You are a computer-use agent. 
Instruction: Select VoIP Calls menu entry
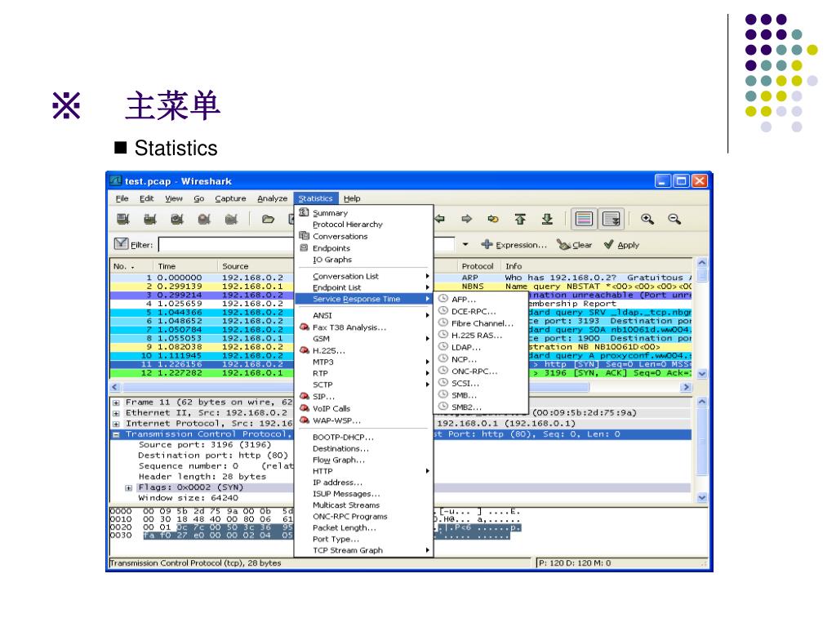[x=362, y=408]
